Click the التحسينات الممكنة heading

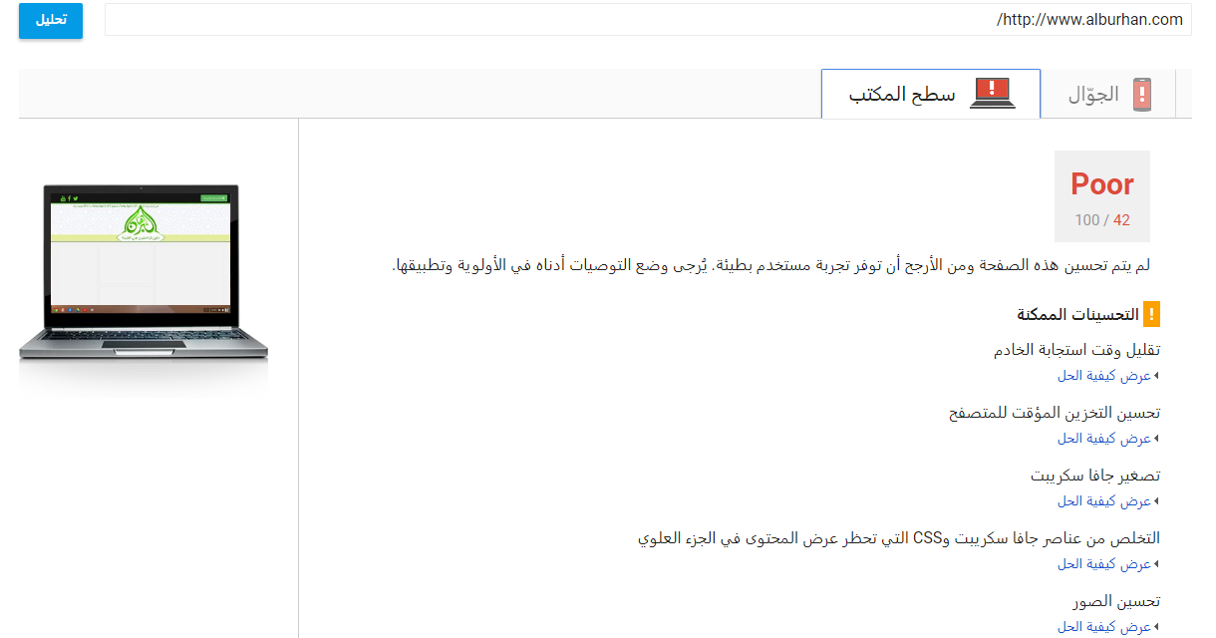[1077, 314]
